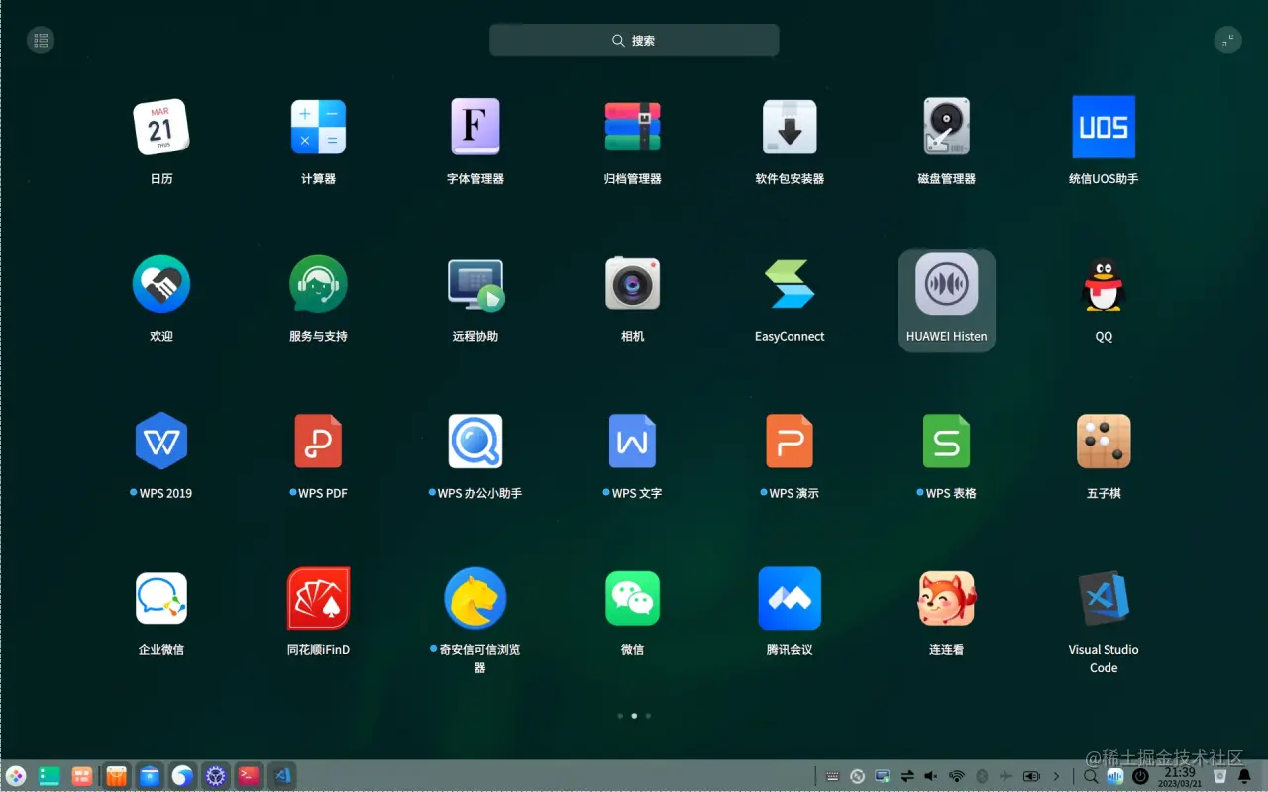Viewport: 1268px width, 792px height.
Task: Switch launcher to category list view
Action: click(x=41, y=40)
